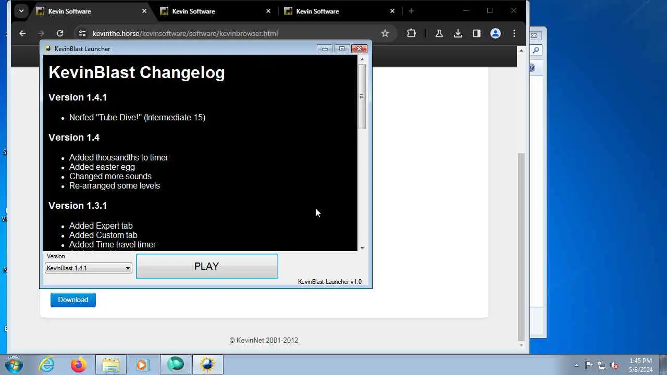The height and width of the screenshot is (375, 667).
Task: Click changelog scrollbar up arrow
Action: pyautogui.click(x=362, y=59)
